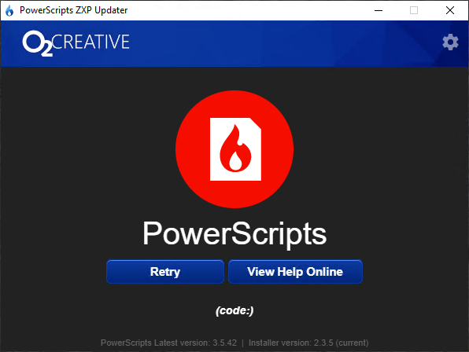The image size is (469, 352).
Task: Close the PowerScripts ZXP Updater window
Action: 450,10
